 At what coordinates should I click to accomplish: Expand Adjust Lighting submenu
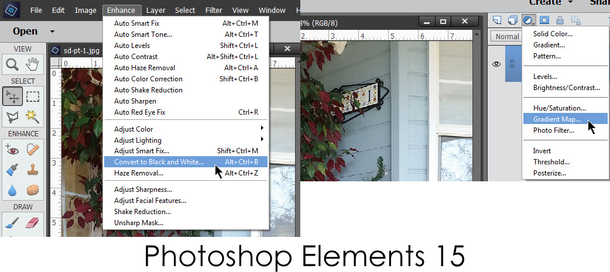tap(263, 139)
